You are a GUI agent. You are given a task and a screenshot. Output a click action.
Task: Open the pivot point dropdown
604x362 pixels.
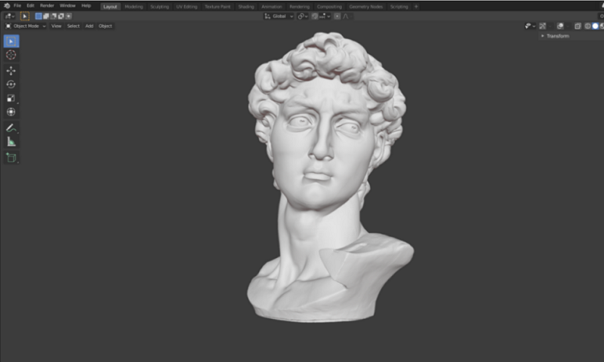(x=303, y=16)
